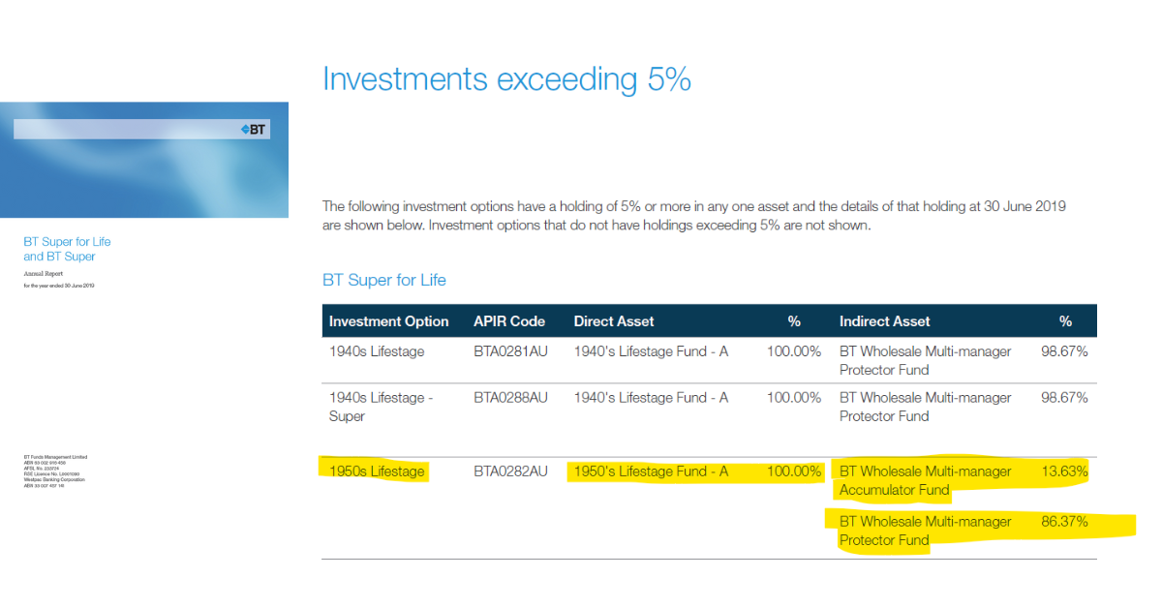Click the "Investments exceeding 5%" heading
This screenshot has height=608, width=1162.
[506, 79]
